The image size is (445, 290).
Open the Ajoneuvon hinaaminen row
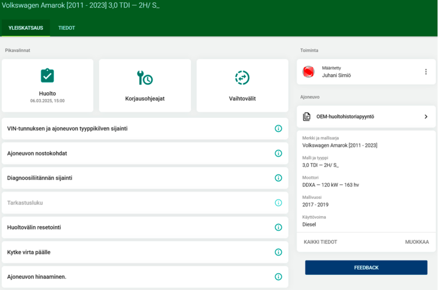[x=145, y=277]
